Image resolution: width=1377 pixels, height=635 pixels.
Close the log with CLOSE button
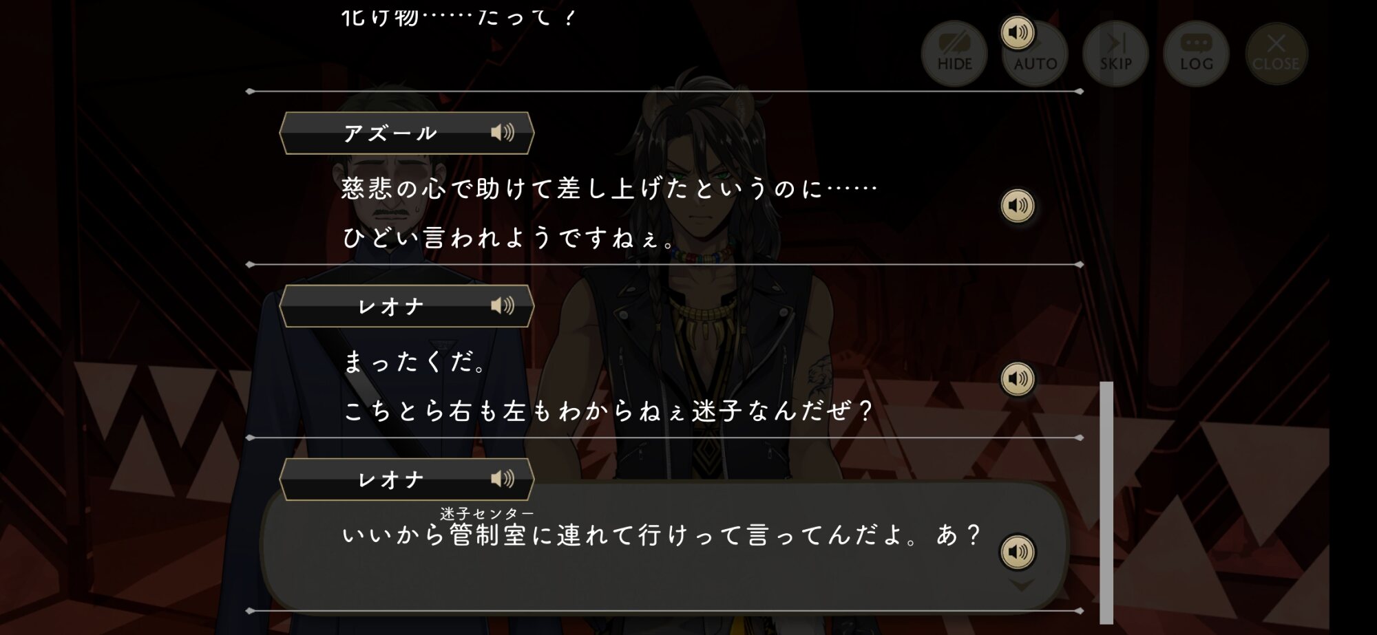tap(1276, 54)
